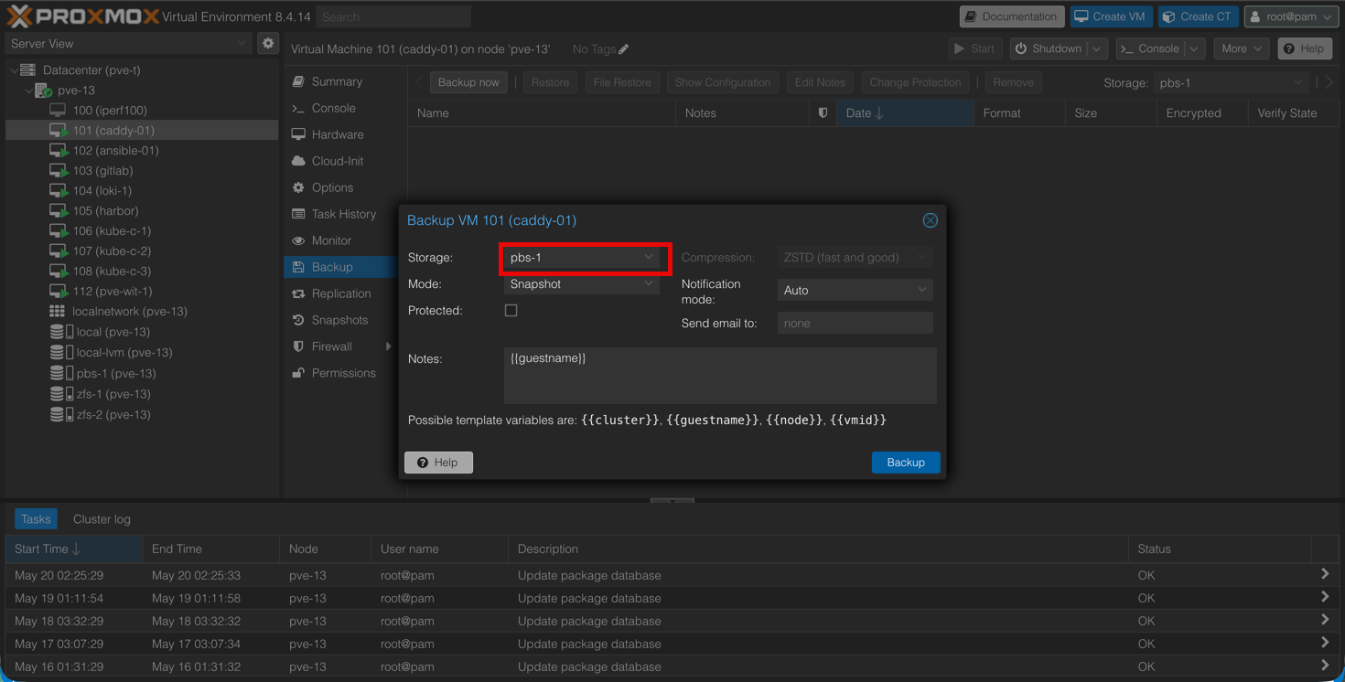Click the localnetwork grid icon

pyautogui.click(x=58, y=311)
